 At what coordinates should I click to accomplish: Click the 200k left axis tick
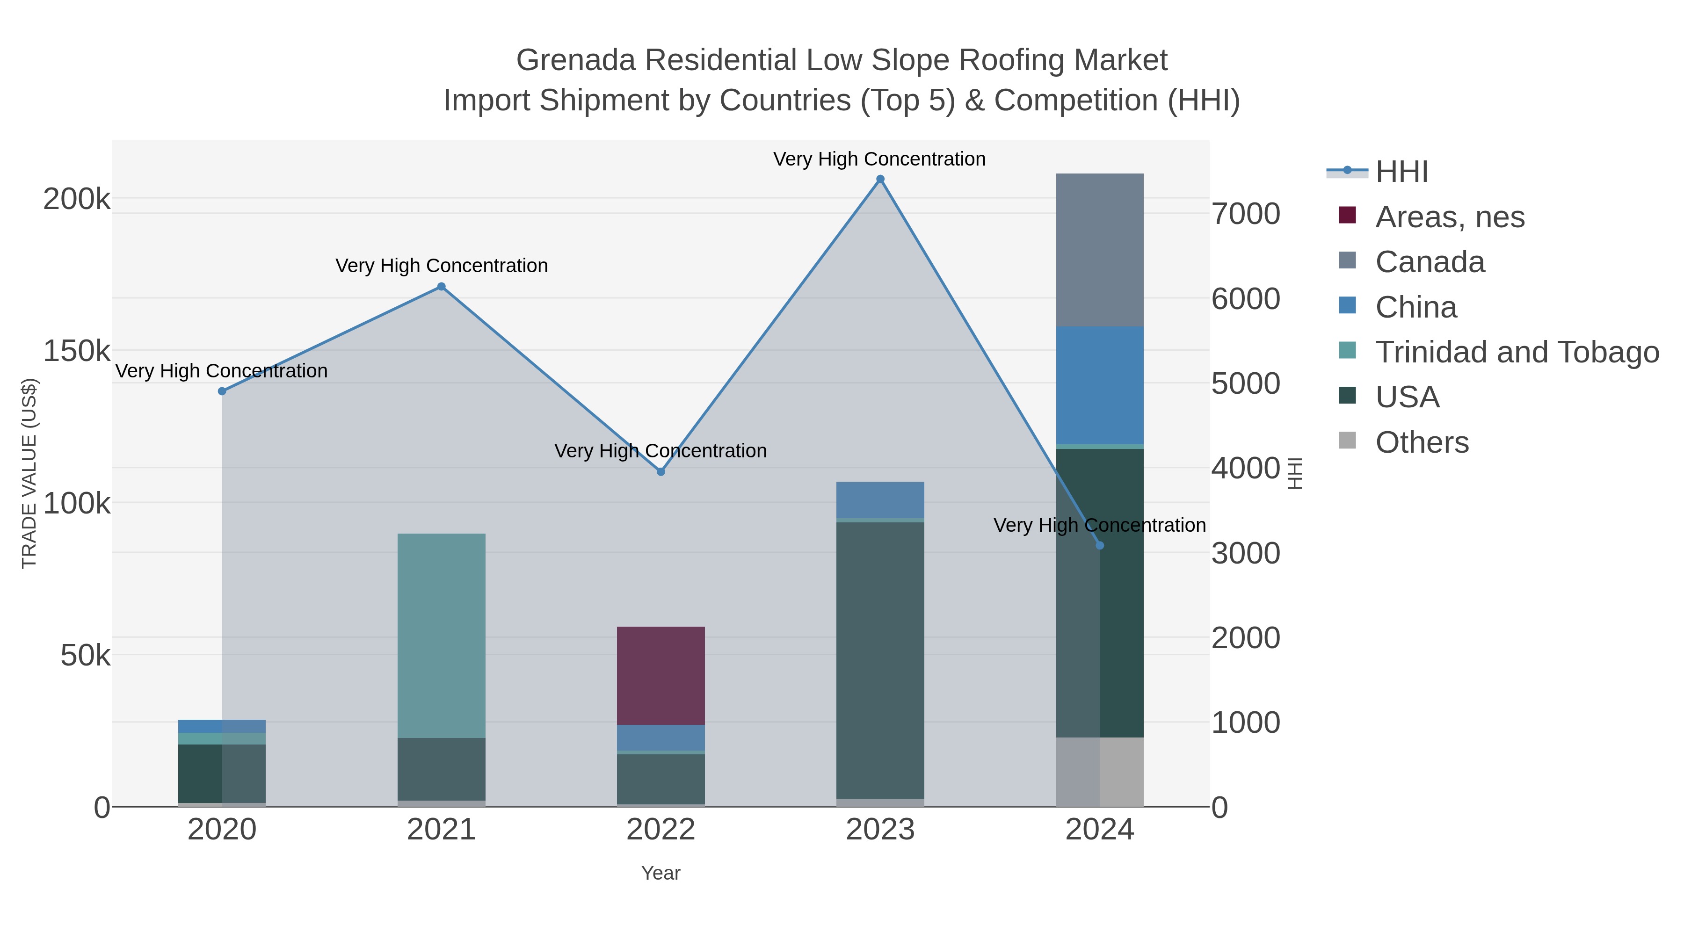click(x=77, y=199)
